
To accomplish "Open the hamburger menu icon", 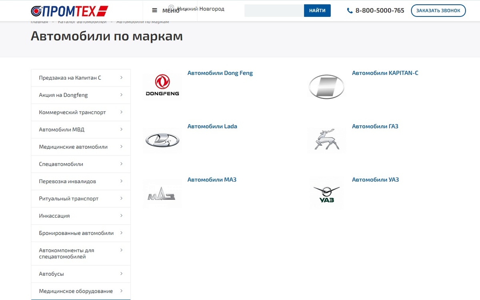I will pos(155,10).
